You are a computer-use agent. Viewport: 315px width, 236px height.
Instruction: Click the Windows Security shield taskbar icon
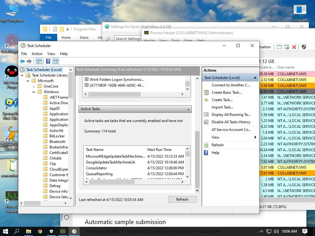click(51, 231)
